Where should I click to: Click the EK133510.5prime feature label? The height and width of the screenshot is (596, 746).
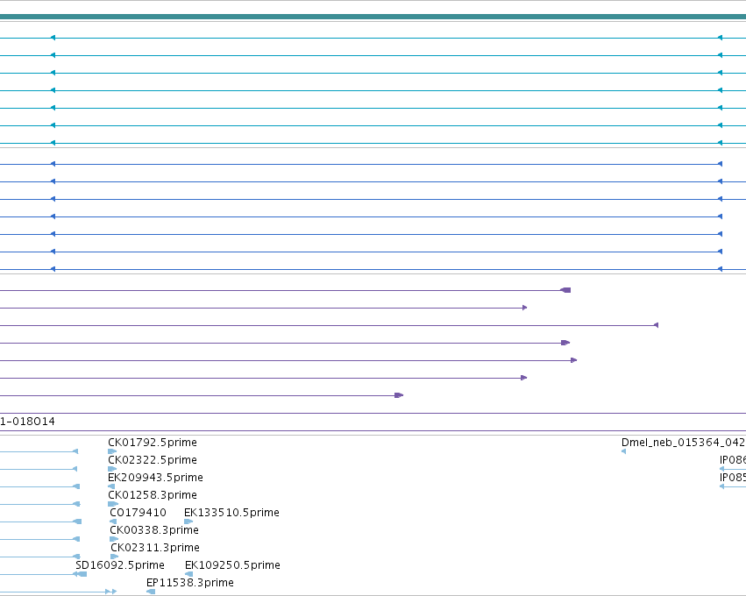tap(231, 513)
